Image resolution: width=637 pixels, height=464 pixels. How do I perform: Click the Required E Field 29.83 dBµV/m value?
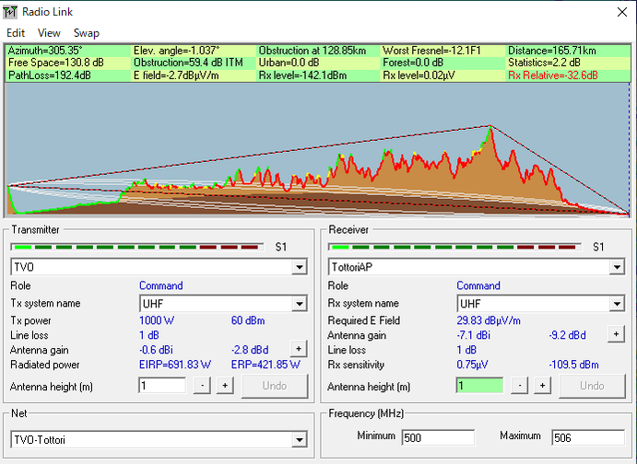click(x=489, y=320)
